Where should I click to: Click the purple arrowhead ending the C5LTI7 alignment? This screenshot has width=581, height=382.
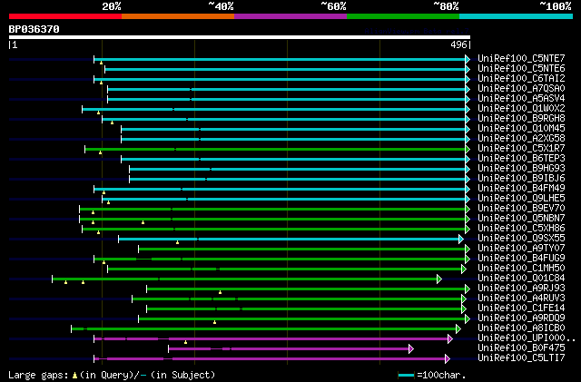pos(448,359)
